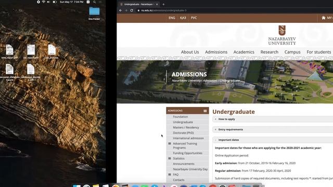Switch the site language to ENG
This screenshot has height=187, width=333.
(172, 18)
